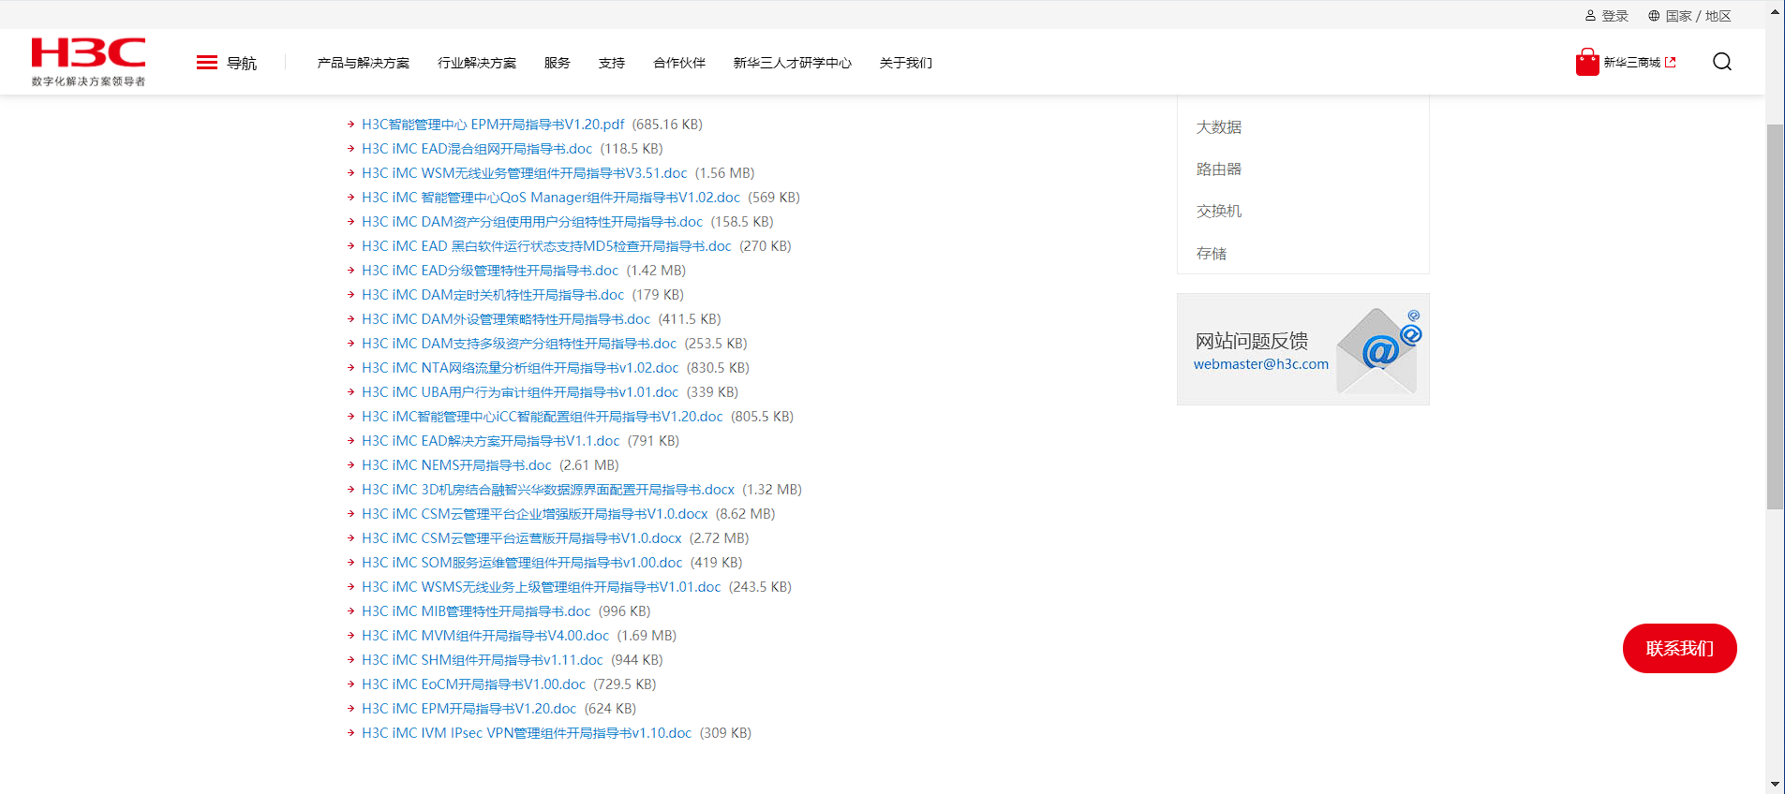Download IVM IPsec VPN管理组件开局指导书v1.10.doc

(527, 733)
